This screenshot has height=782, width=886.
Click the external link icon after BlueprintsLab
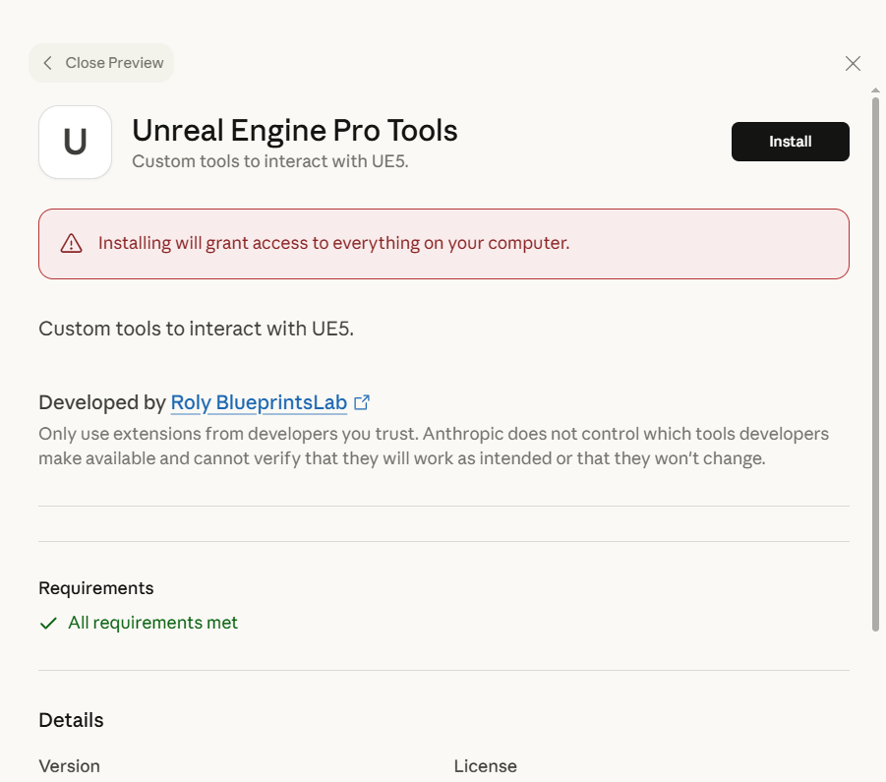(362, 402)
